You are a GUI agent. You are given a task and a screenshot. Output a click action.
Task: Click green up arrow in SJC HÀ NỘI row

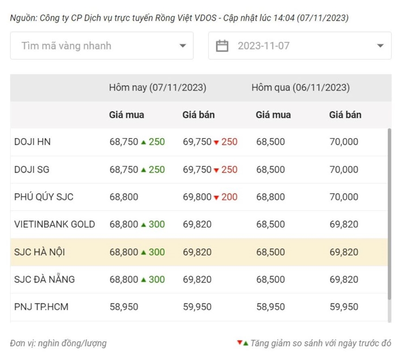(x=144, y=253)
